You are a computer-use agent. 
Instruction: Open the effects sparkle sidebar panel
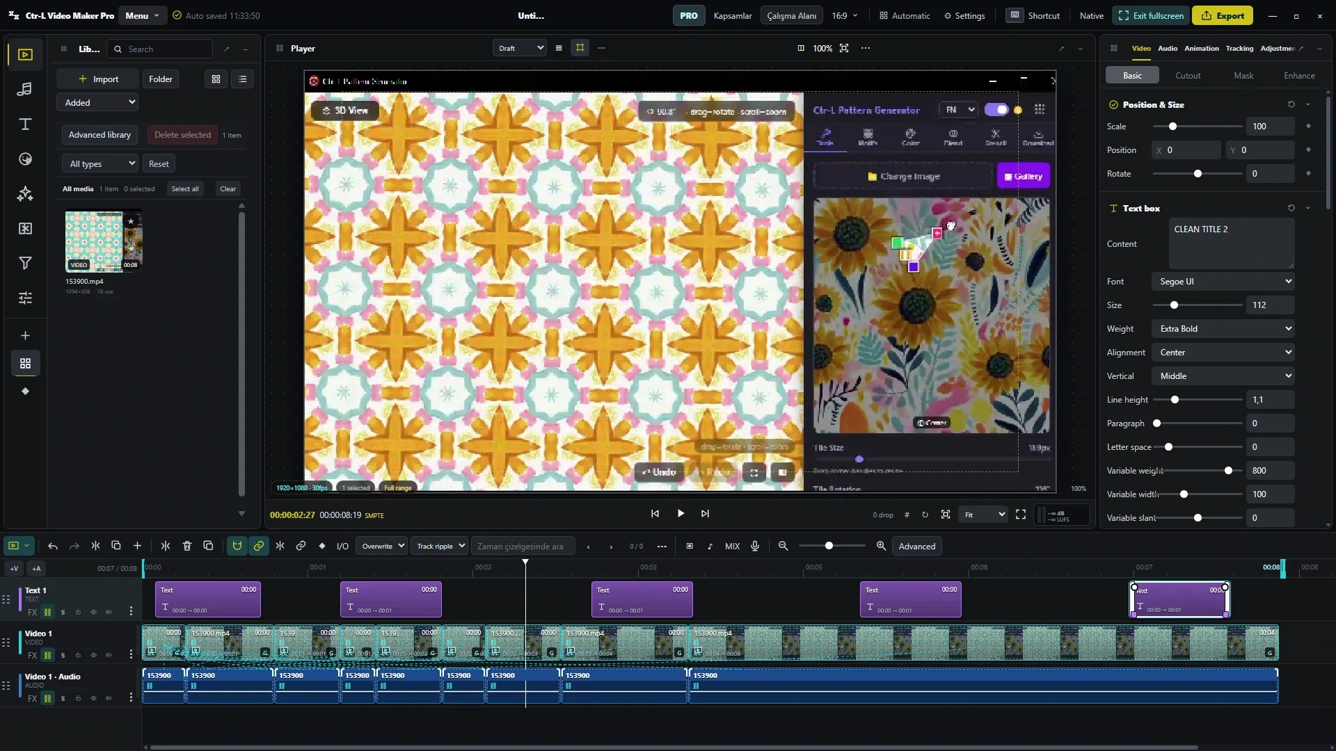click(25, 194)
